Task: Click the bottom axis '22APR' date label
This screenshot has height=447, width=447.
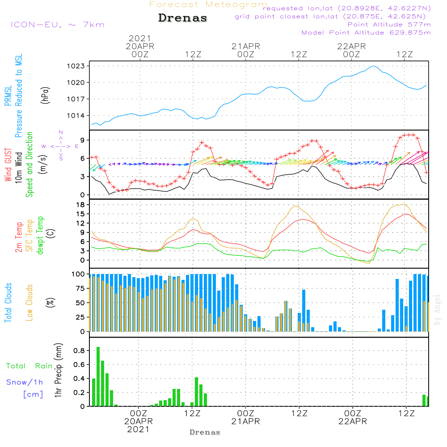Action: pyautogui.click(x=353, y=422)
